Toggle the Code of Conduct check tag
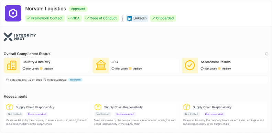 pos(101,18)
